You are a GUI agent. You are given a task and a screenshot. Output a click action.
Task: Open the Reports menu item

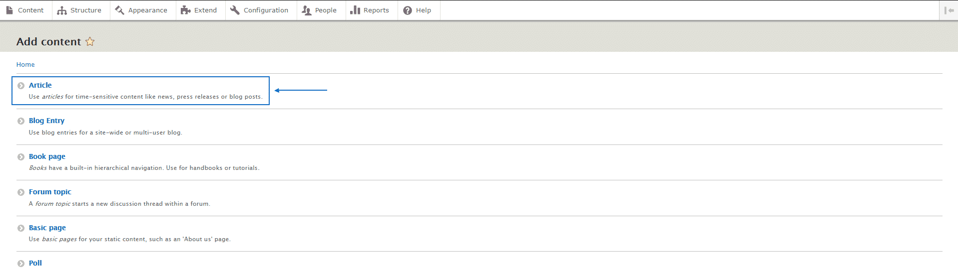click(376, 10)
